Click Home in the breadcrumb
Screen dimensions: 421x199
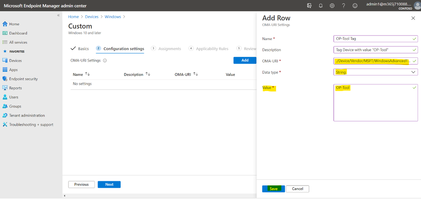[73, 16]
